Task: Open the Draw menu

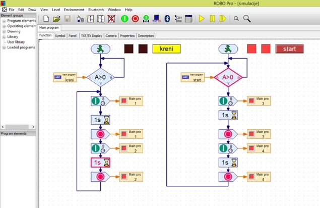Action: pos(32,10)
